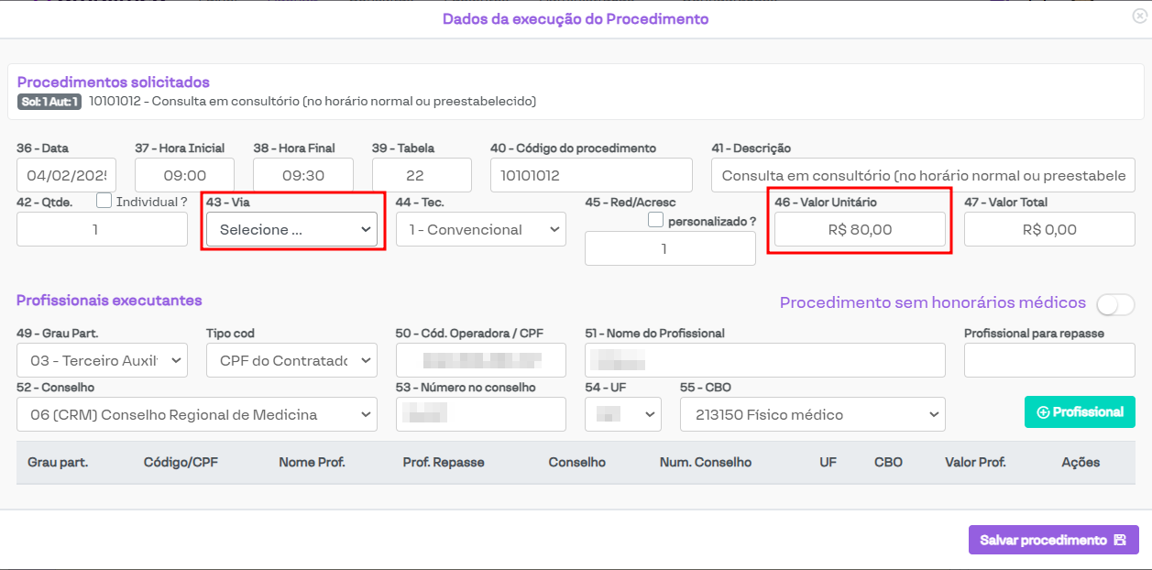Image resolution: width=1152 pixels, height=570 pixels.
Task: Enable the personalizado checkbox
Action: tap(655, 220)
